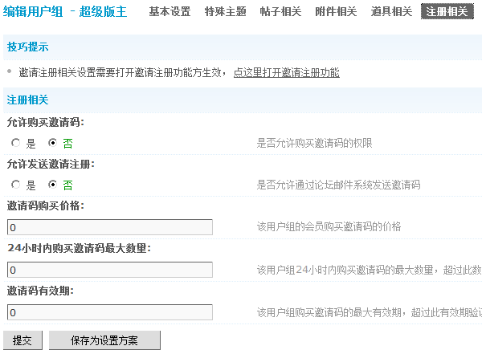
Task: Select 否 for 允许购买邀请码
Action: coord(52,143)
